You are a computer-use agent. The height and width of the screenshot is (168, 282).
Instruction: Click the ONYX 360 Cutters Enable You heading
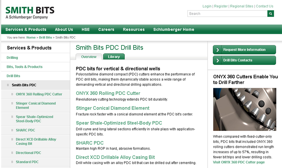246,79
